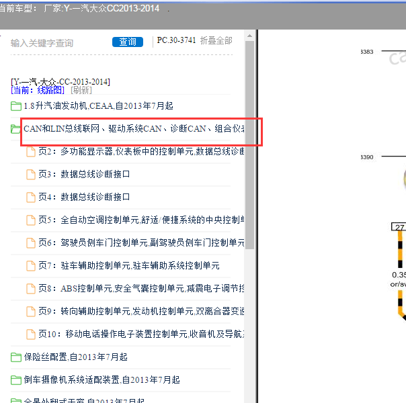Open 页8：ABS控制单元,安全气囊控制单元
The image size is (406, 403).
[x=141, y=288]
